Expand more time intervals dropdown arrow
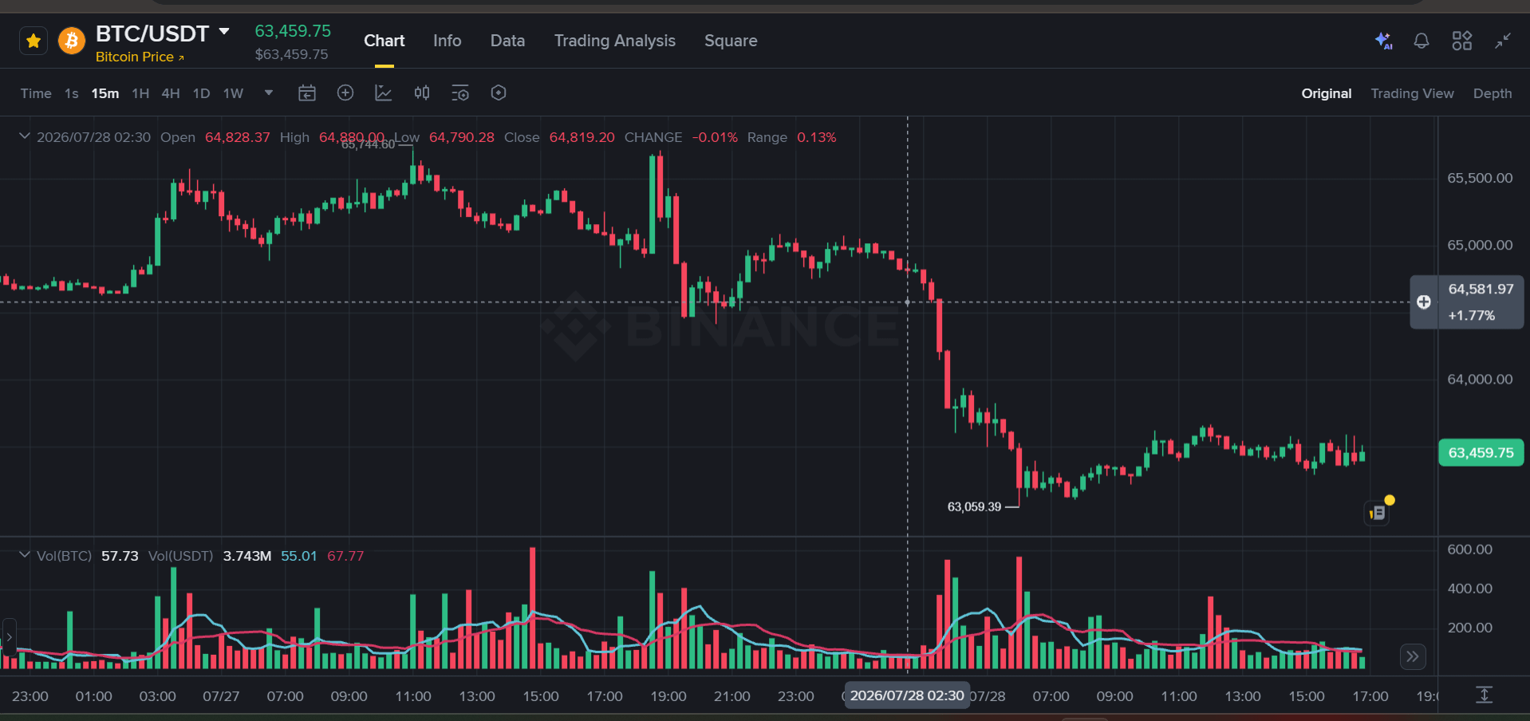The image size is (1530, 721). pos(269,93)
